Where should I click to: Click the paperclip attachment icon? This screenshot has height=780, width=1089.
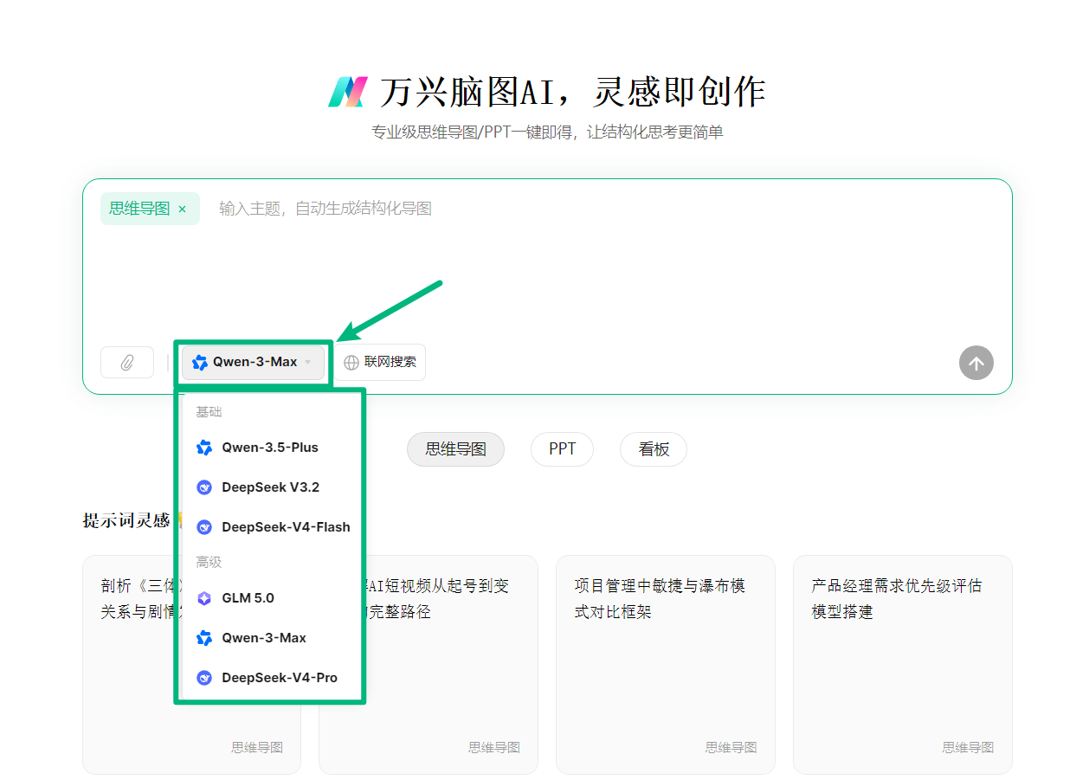coord(127,363)
